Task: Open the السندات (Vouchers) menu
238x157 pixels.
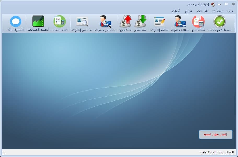Action: tap(202, 11)
